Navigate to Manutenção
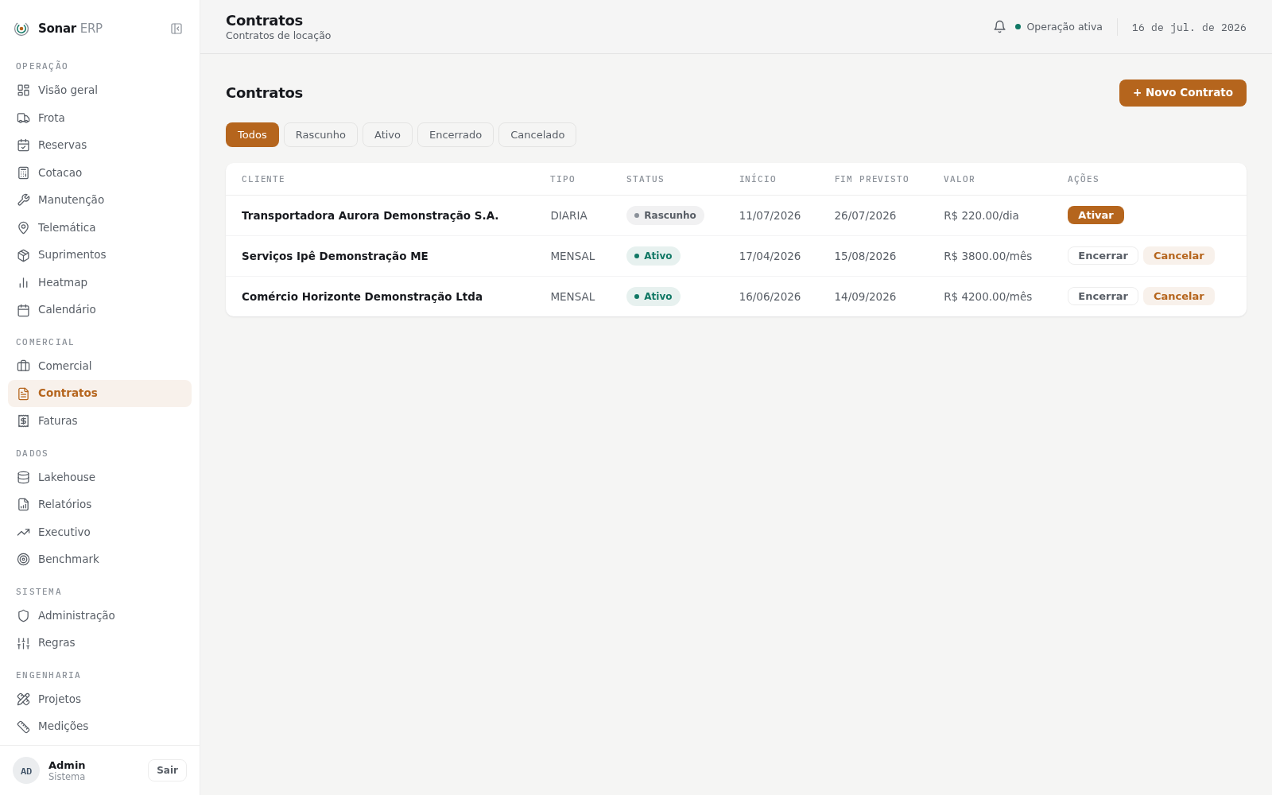 click(x=99, y=200)
